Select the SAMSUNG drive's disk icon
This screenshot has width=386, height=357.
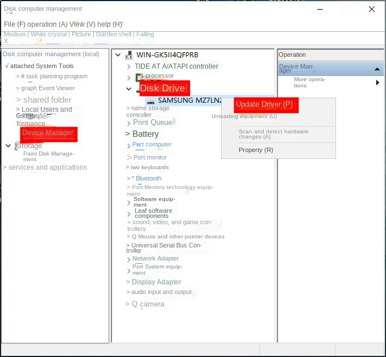(x=151, y=101)
